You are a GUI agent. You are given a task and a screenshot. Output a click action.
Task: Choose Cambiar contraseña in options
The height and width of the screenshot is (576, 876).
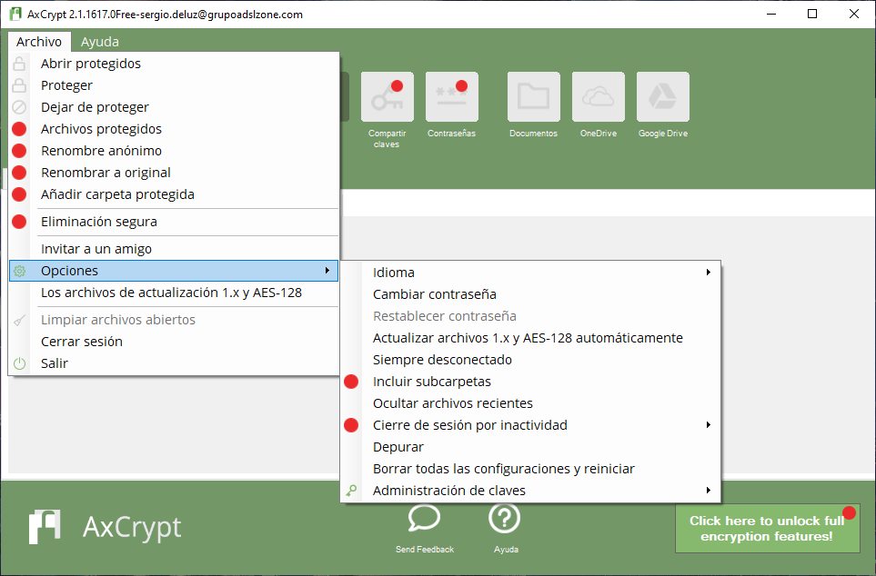pyautogui.click(x=435, y=294)
